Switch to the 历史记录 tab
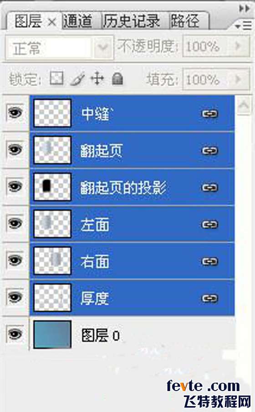 pyautogui.click(x=132, y=21)
